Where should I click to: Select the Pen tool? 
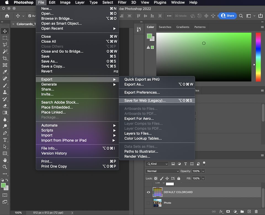click(x=5, y=133)
